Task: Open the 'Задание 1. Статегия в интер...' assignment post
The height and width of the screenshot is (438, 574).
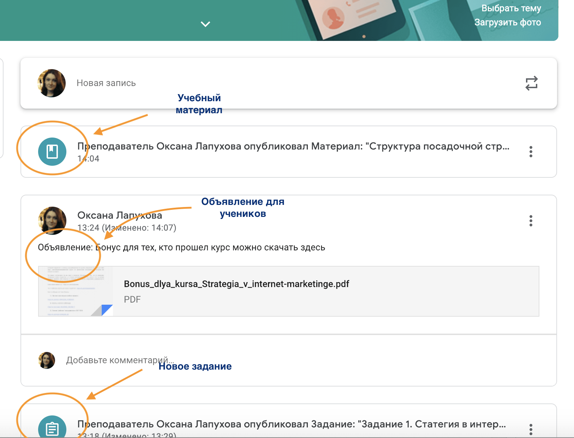Action: [x=291, y=424]
